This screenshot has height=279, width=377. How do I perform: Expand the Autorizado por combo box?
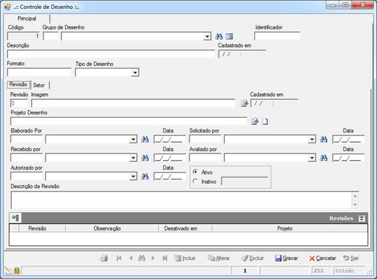click(133, 176)
